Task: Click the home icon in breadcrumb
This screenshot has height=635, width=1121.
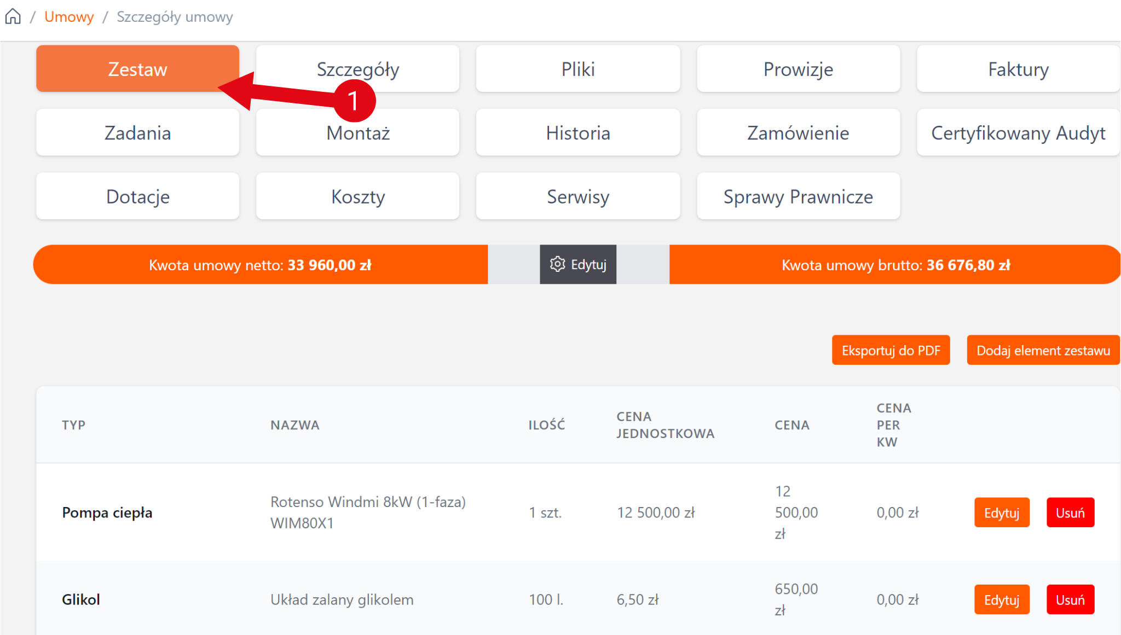Action: tap(13, 17)
